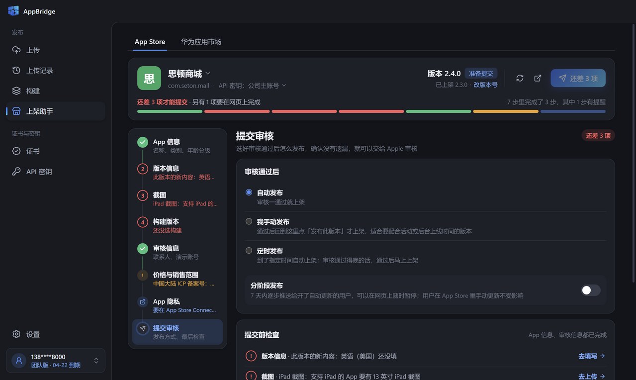Click 去填写 link for 版本信息
636x380 pixels.
pyautogui.click(x=592, y=356)
